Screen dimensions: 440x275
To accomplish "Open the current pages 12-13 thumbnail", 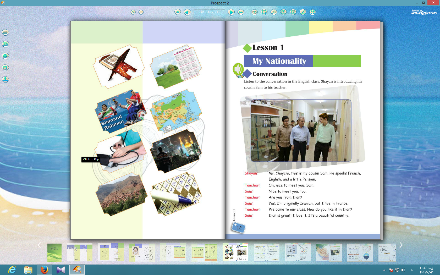I will [235, 252].
